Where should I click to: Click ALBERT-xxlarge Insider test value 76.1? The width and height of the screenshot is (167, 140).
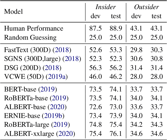[x=116, y=134]
